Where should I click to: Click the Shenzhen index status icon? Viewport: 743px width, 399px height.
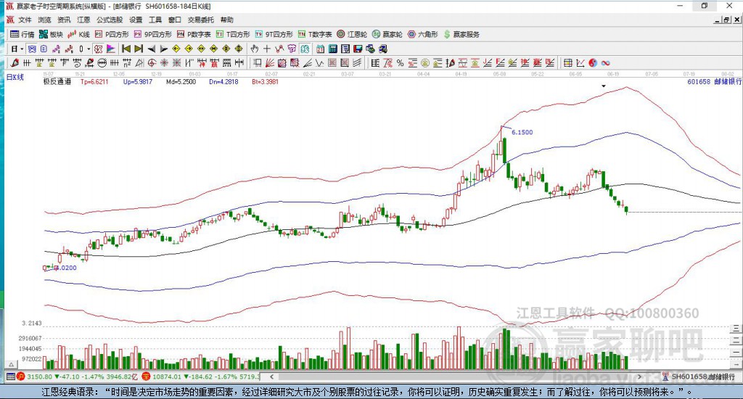pyautogui.click(x=146, y=377)
